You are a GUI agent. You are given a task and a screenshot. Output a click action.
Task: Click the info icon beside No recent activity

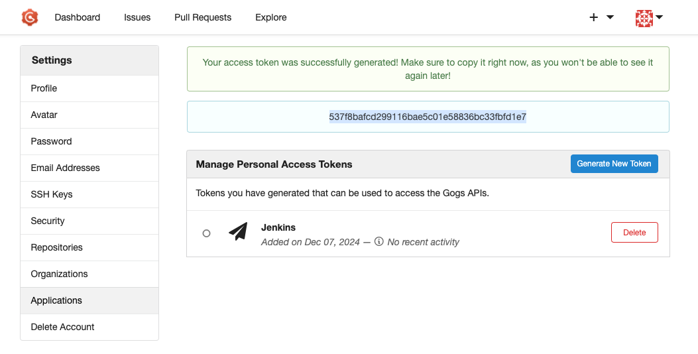379,242
